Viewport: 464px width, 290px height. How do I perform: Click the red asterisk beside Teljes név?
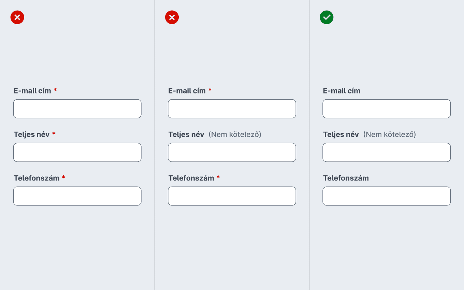54,133
